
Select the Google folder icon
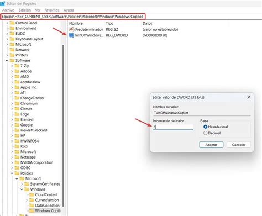(17, 125)
